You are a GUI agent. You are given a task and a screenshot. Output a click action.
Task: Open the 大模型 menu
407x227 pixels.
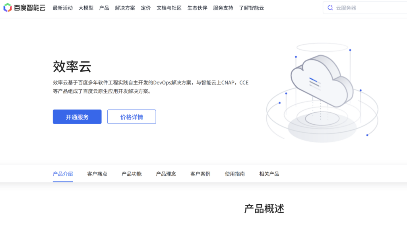pyautogui.click(x=86, y=8)
